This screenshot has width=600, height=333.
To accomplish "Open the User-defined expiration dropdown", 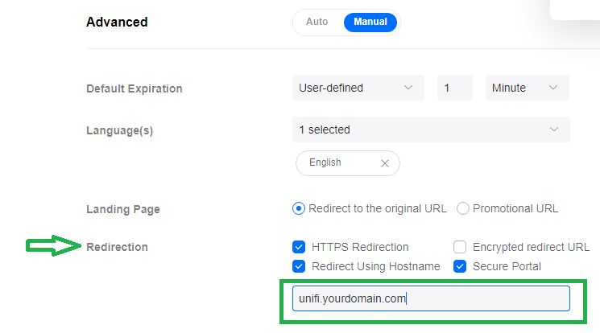I will tap(358, 88).
